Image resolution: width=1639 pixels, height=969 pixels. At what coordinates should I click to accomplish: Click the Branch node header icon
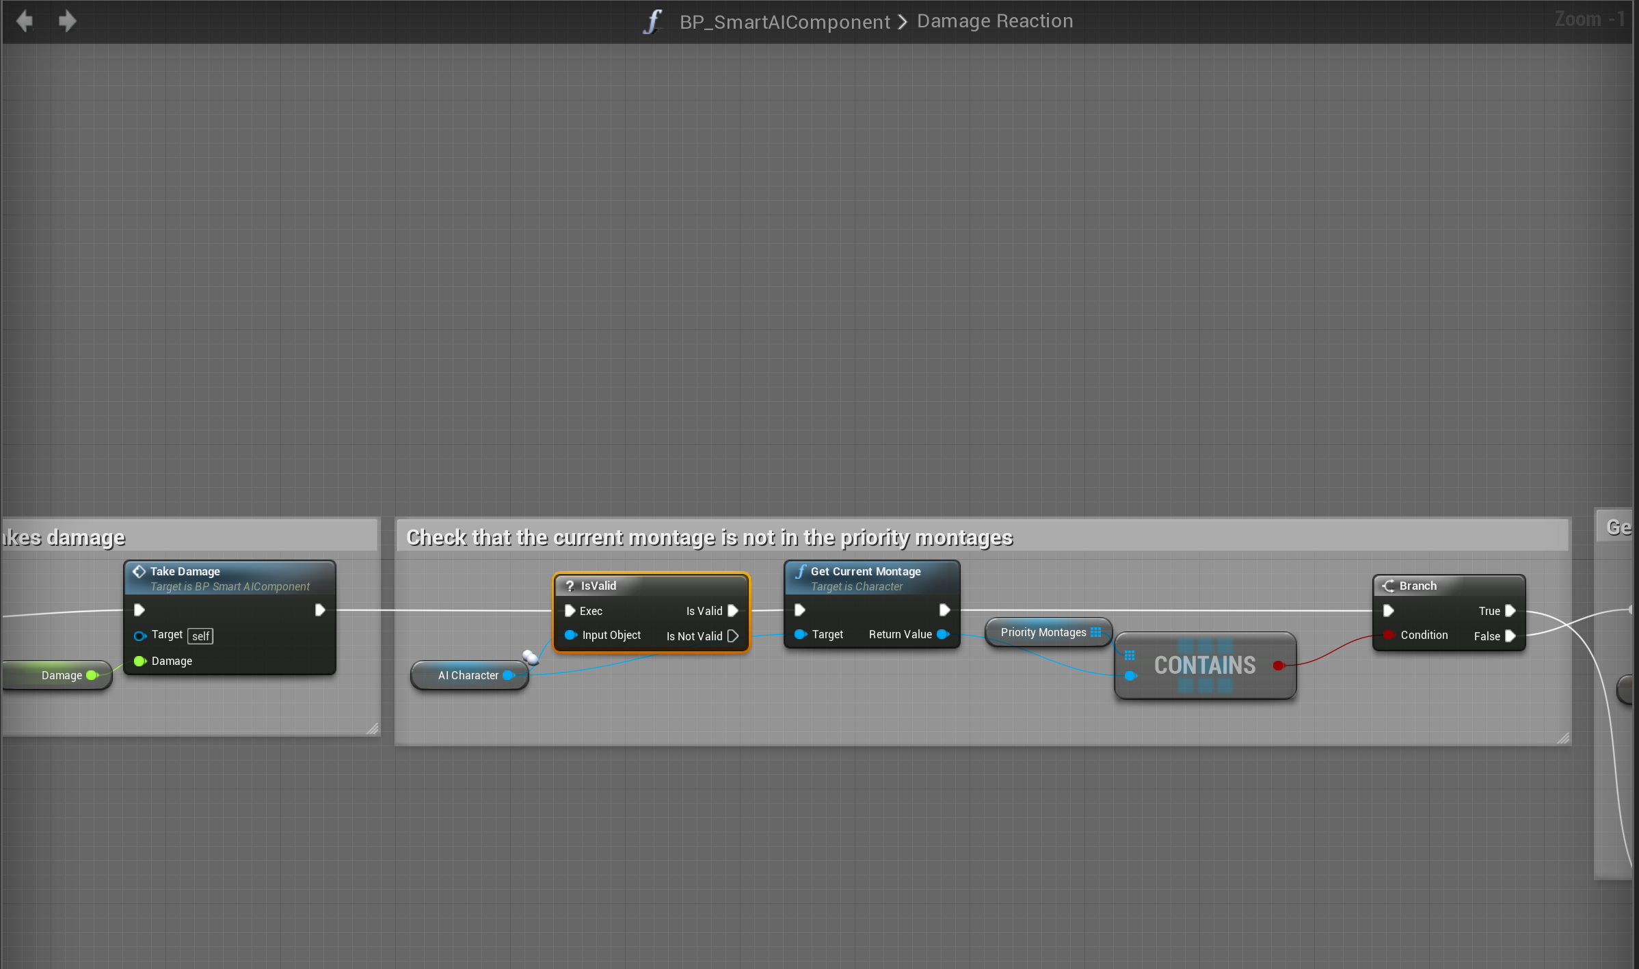tap(1388, 586)
